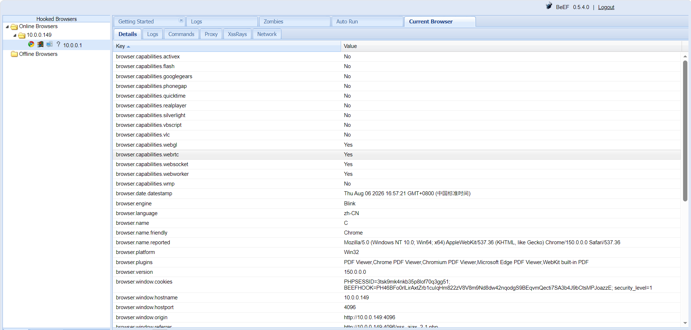Click the computer hardware icon of hooked browser
This screenshot has height=330, width=691.
pos(49,44)
